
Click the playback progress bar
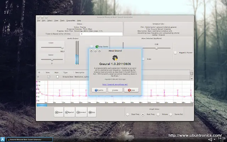(x=115, y=105)
